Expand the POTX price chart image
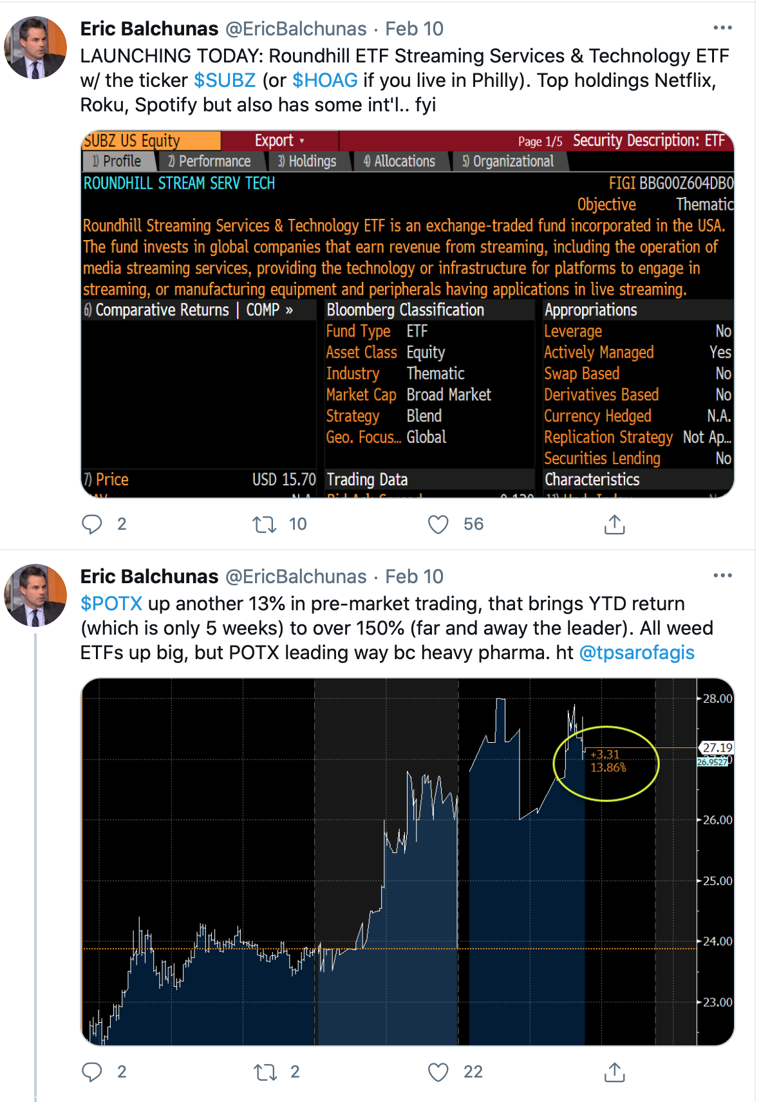The image size is (761, 1102). (x=407, y=861)
